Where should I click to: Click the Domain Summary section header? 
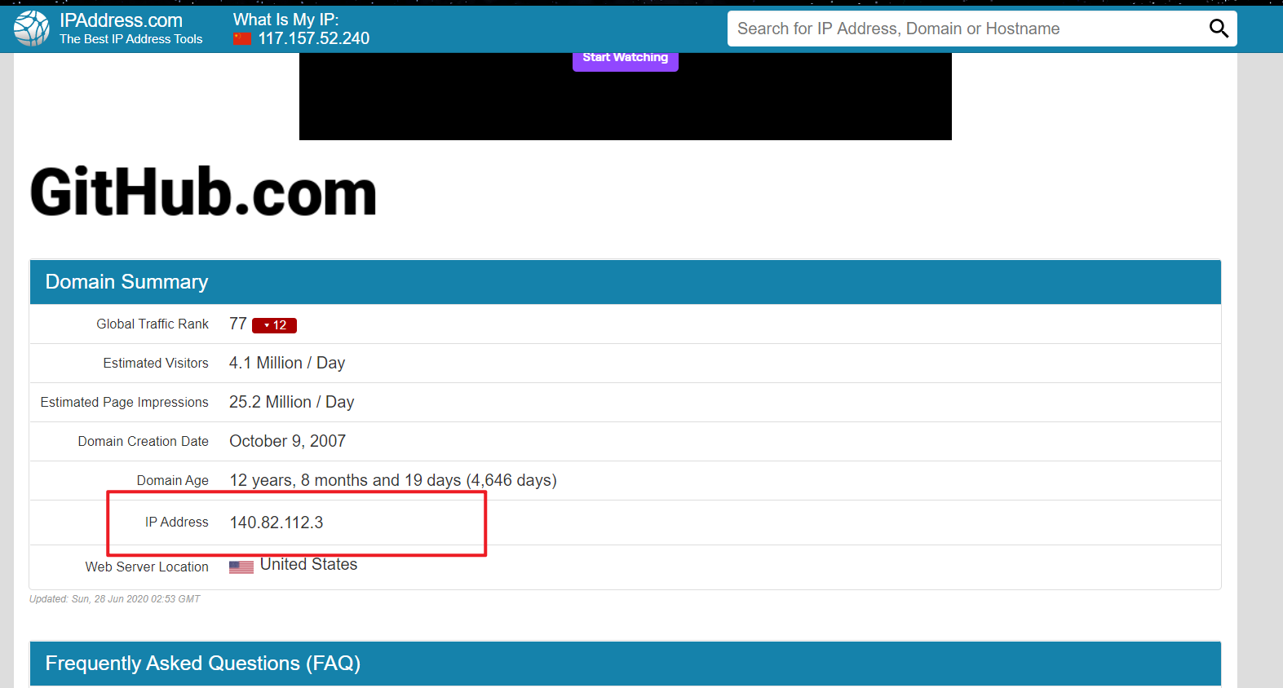pyautogui.click(x=626, y=282)
